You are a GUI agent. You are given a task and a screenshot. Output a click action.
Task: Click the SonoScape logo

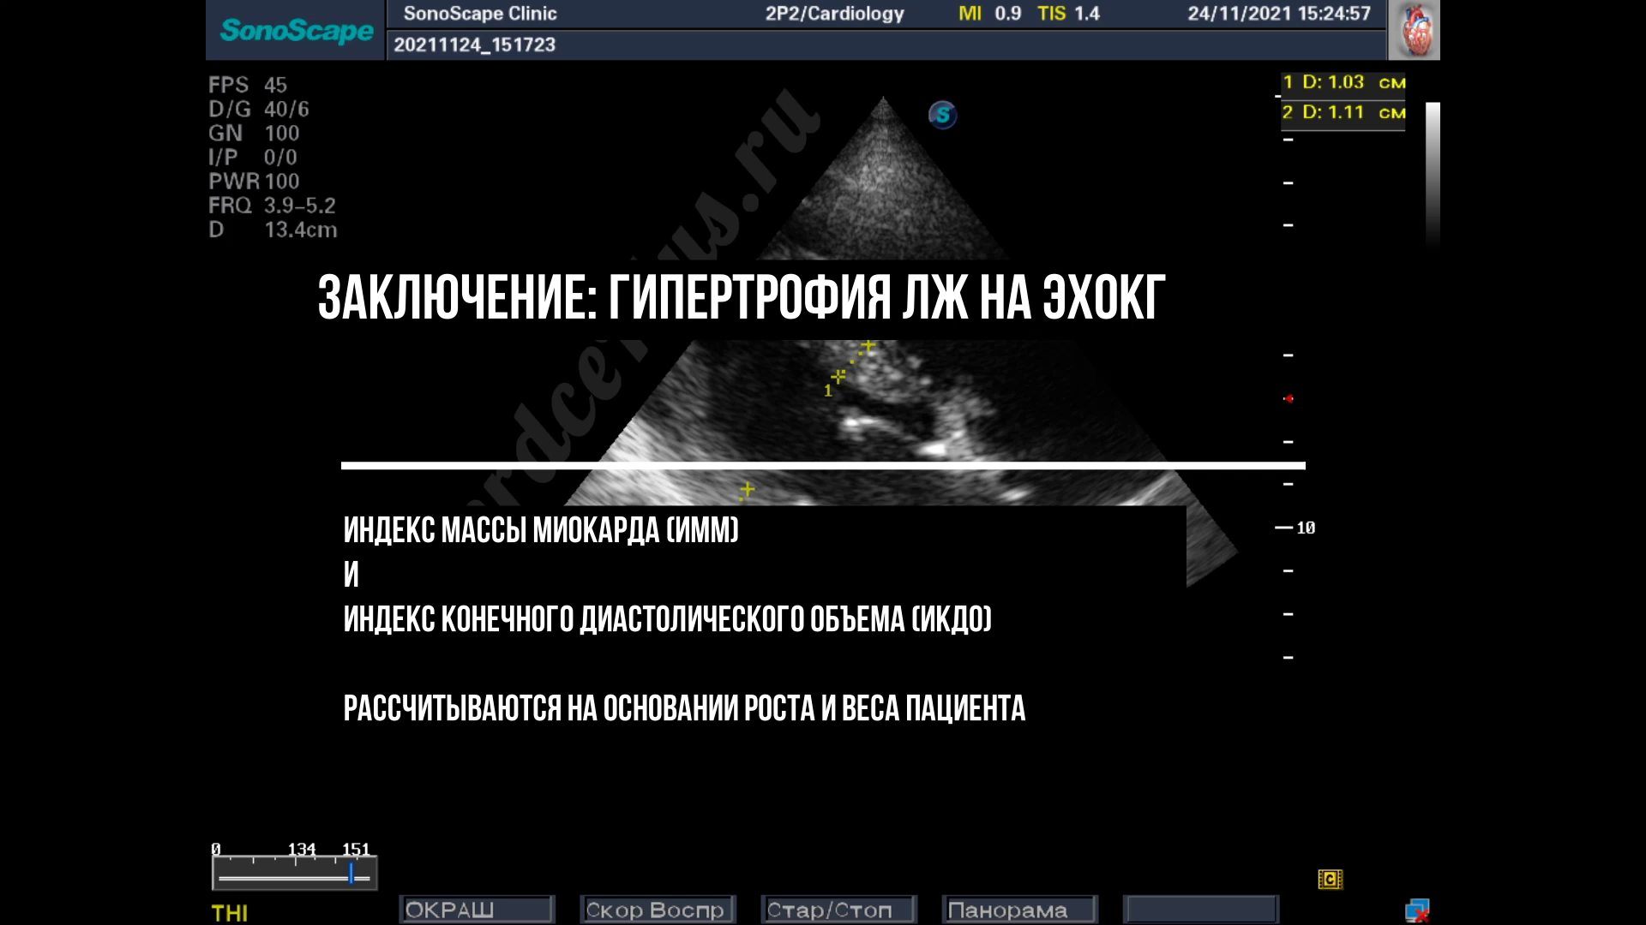point(297,31)
